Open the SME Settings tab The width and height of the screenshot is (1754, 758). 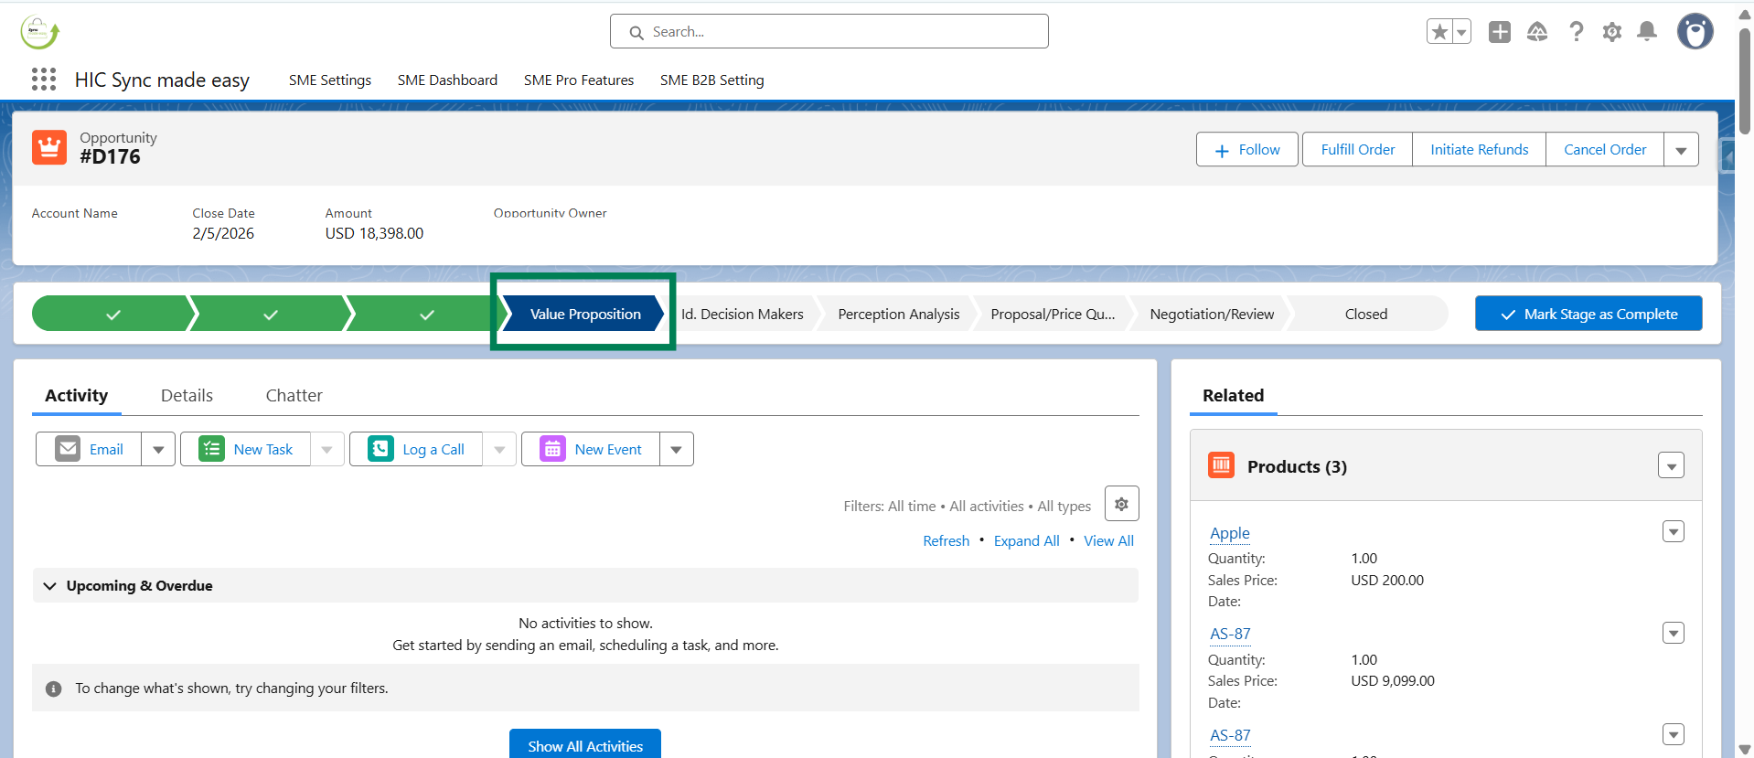[x=330, y=80]
